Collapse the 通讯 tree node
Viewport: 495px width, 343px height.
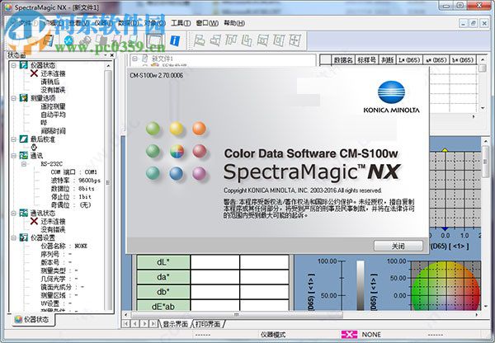pyautogui.click(x=13, y=156)
